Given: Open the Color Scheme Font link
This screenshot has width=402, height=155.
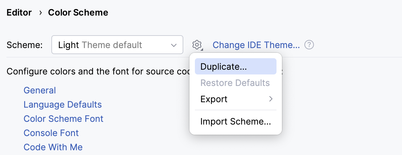Looking at the screenshot, I should tap(63, 119).
